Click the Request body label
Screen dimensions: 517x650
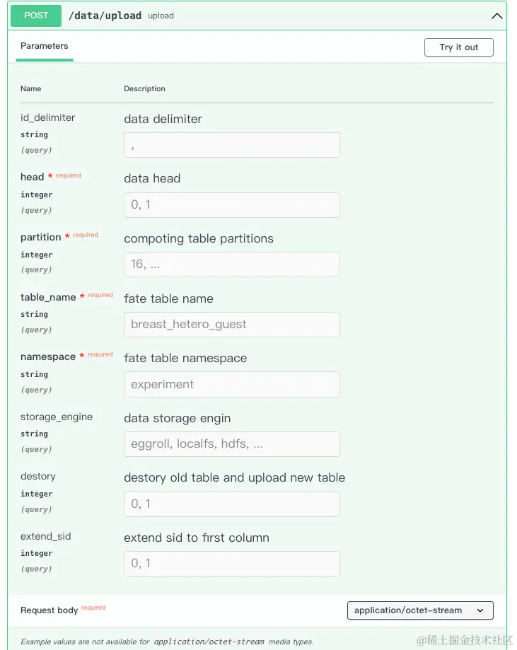(49, 610)
